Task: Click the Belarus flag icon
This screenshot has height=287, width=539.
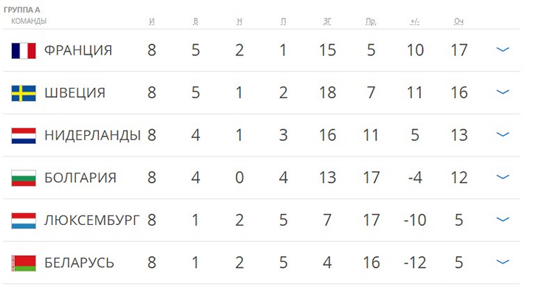Action: [24, 263]
